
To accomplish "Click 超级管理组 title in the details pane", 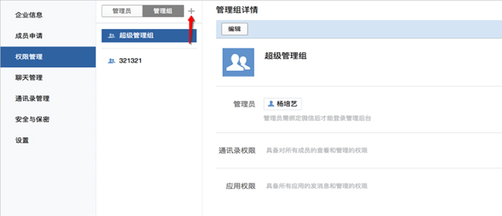I will 286,56.
